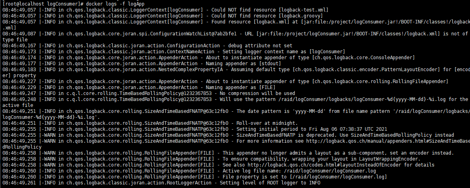
Task: Click the 'Could NOT find resource [logback.groovy]' line
Action: coord(163,16)
